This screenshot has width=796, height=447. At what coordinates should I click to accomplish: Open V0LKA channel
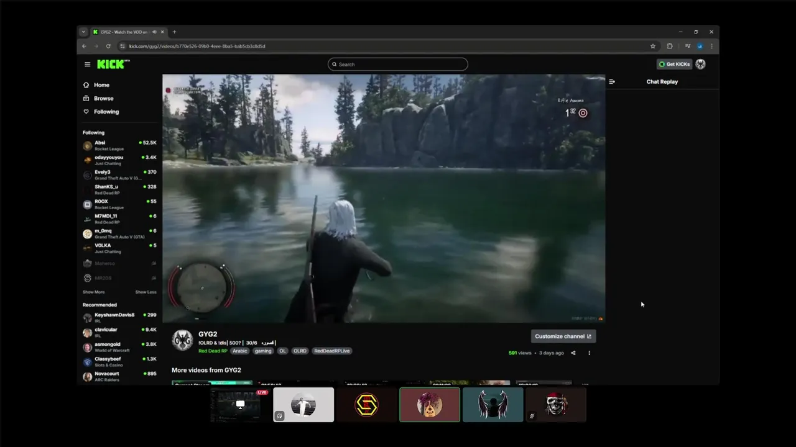click(119, 248)
